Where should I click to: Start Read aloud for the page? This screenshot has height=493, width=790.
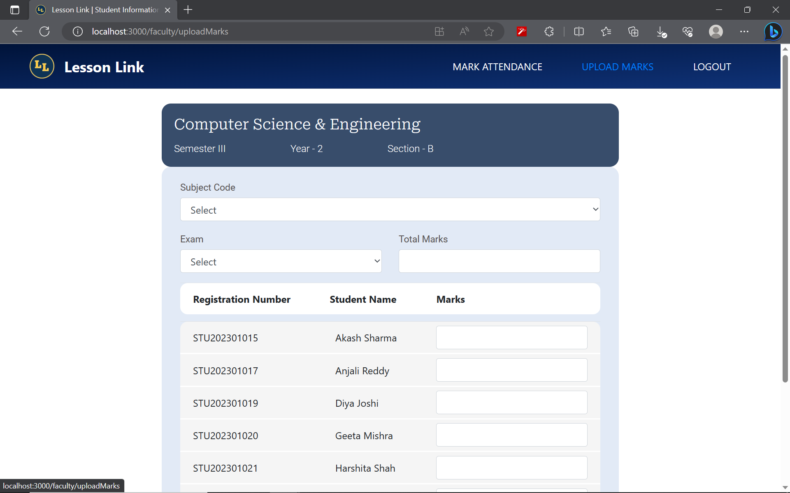(464, 31)
